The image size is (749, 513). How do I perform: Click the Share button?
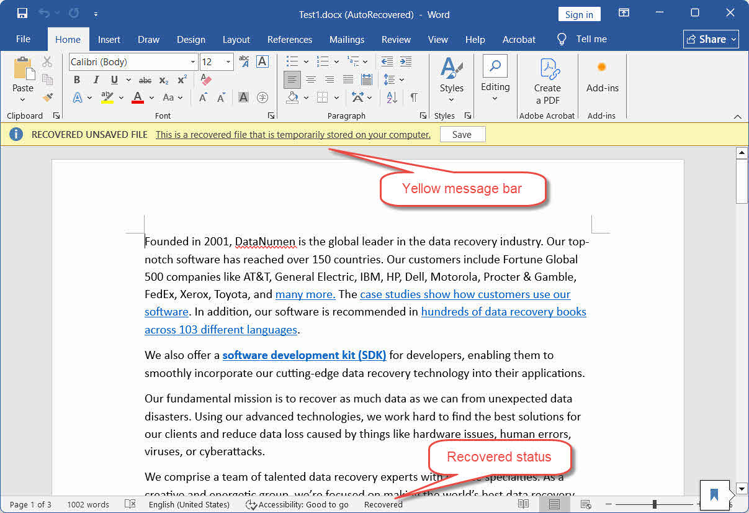711,39
